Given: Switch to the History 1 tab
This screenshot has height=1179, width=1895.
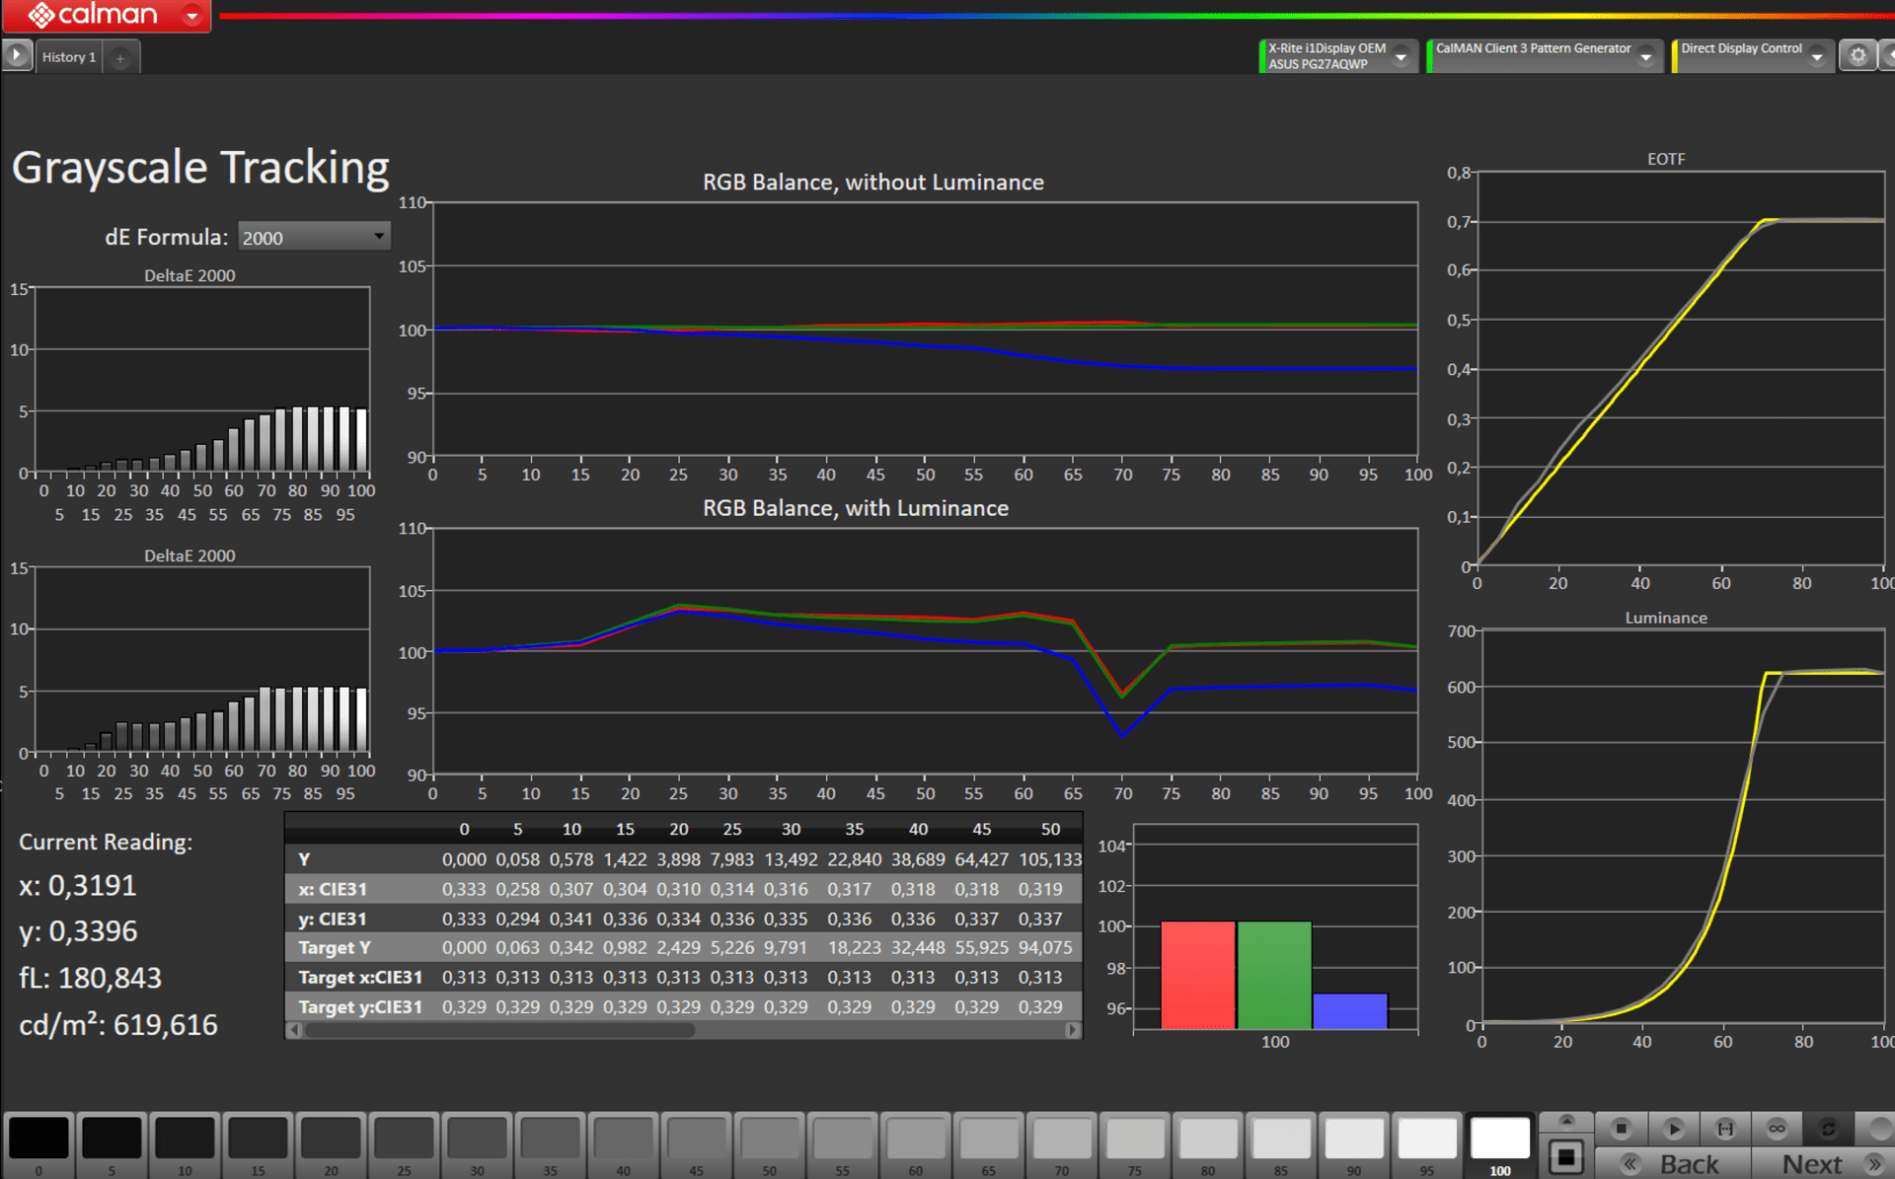Looking at the screenshot, I should (68, 57).
